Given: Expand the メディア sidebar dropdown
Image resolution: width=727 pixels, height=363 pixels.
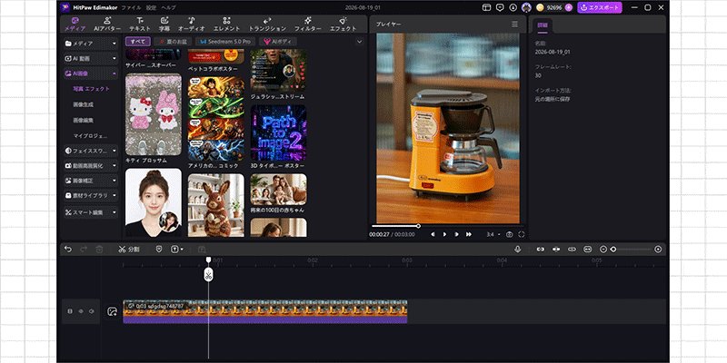Looking at the screenshot, I should [91, 44].
